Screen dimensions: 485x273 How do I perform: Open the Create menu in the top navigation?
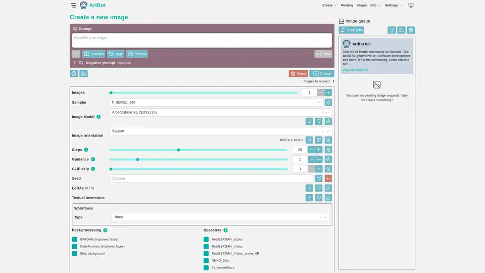(x=329, y=5)
